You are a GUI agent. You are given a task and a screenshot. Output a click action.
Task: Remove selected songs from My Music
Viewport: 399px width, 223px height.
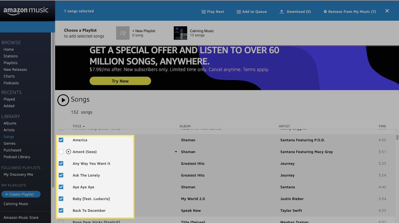point(350,11)
